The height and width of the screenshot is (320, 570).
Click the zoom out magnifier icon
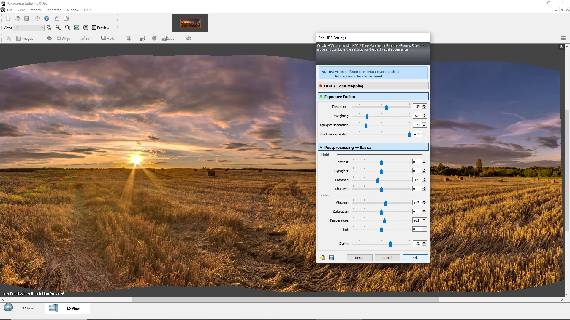point(58,28)
